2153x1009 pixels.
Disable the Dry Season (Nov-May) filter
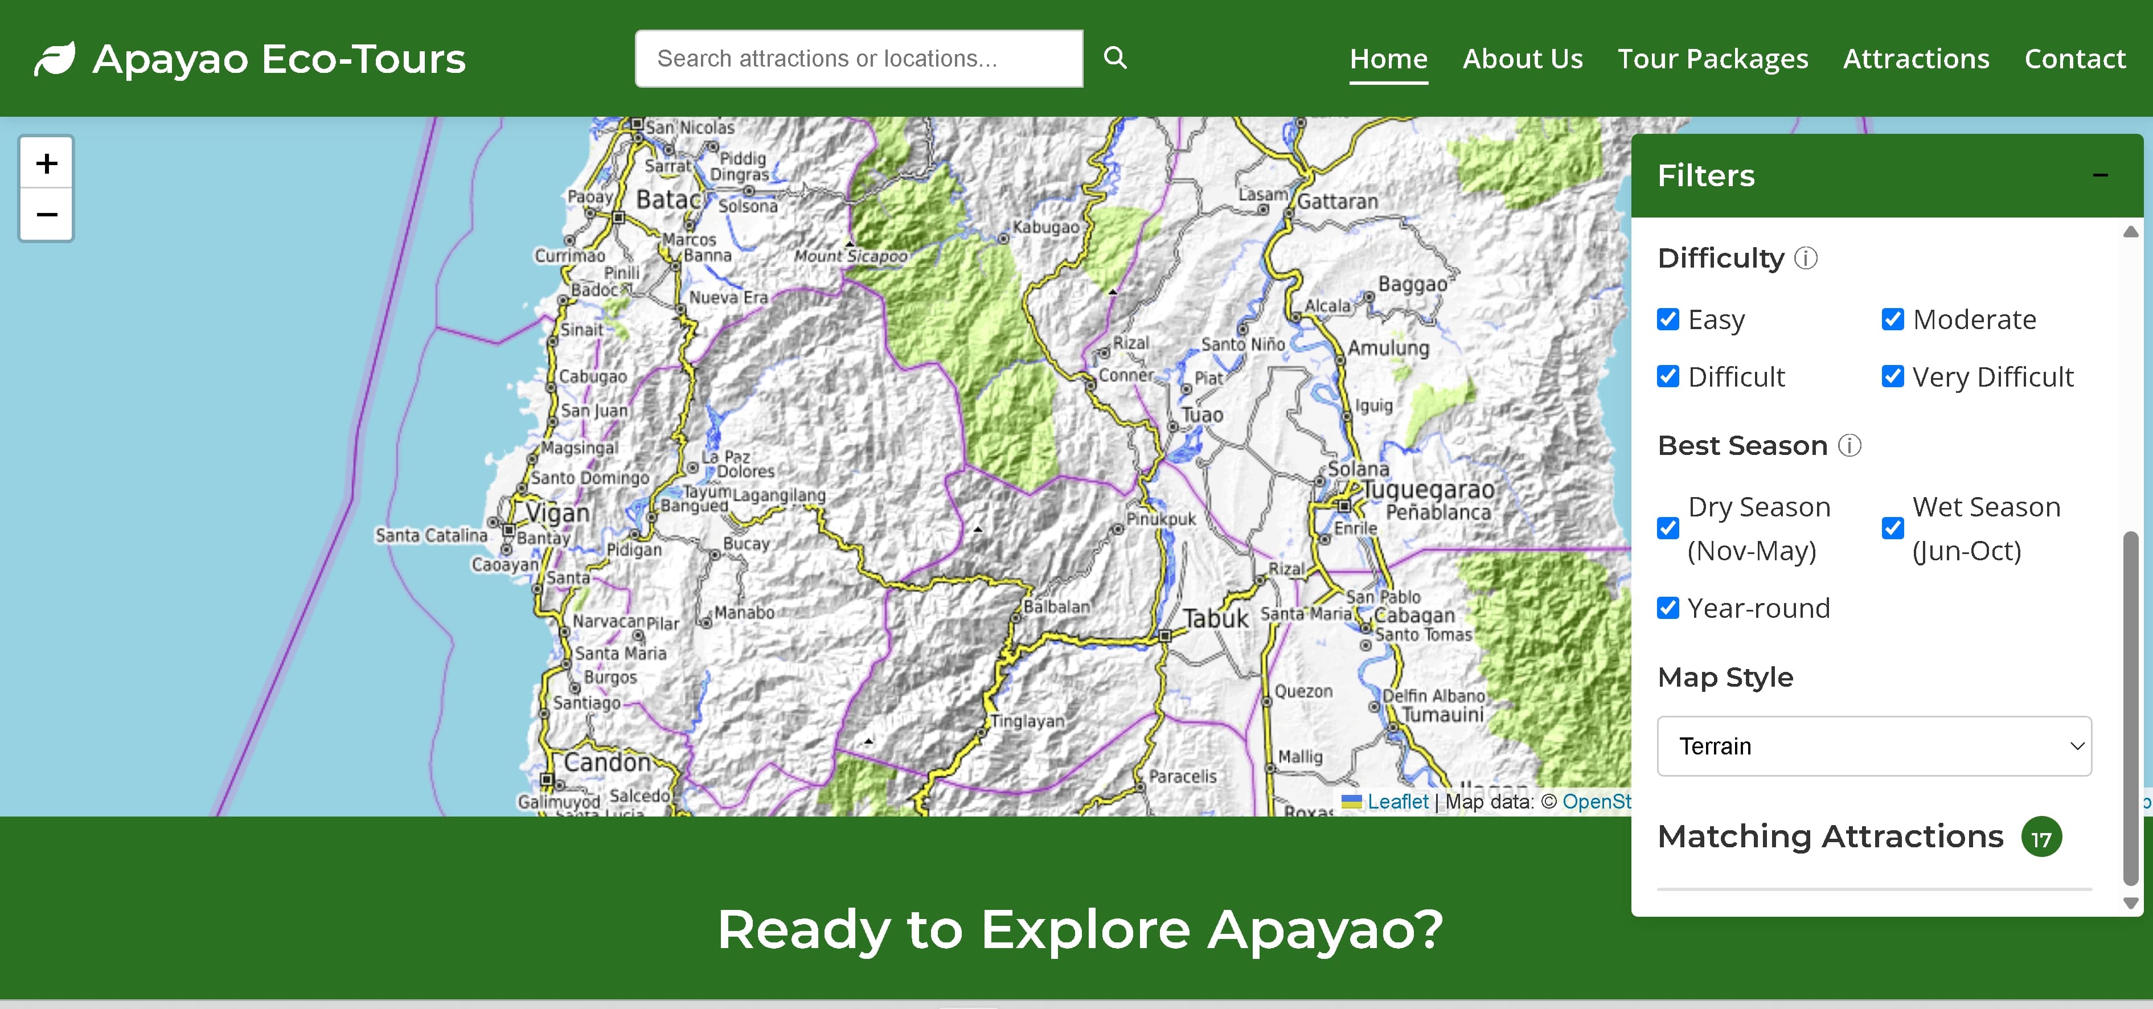click(x=1668, y=528)
